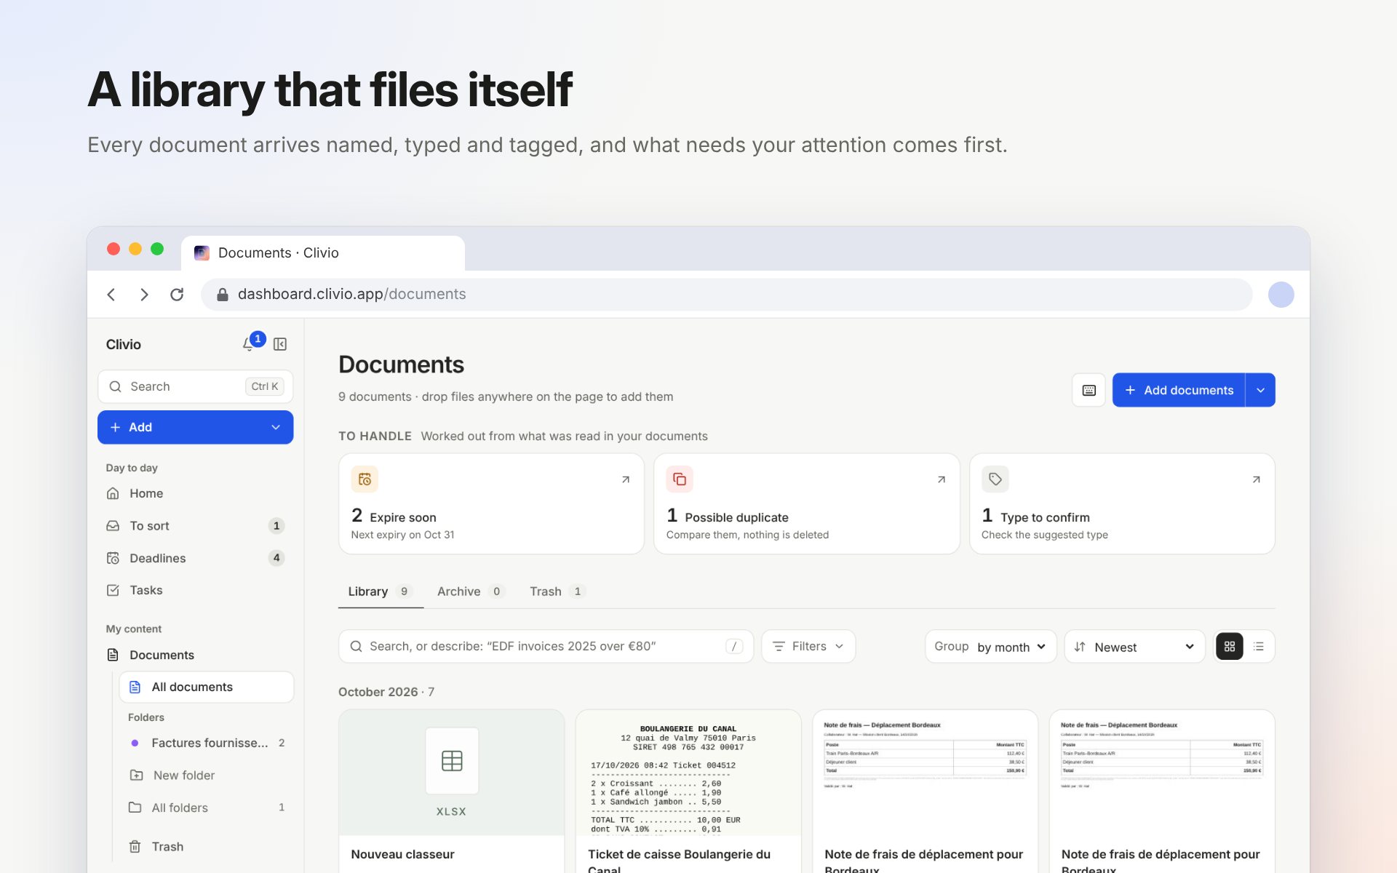Open the Group by month dropdown
Image resolution: width=1397 pixels, height=873 pixels.
[990, 646]
